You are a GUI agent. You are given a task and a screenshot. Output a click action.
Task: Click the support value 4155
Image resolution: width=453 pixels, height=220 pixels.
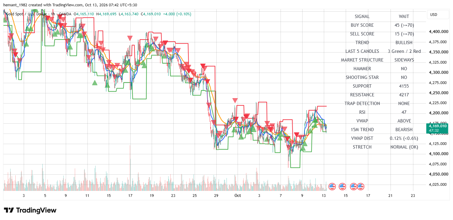(x=404, y=86)
